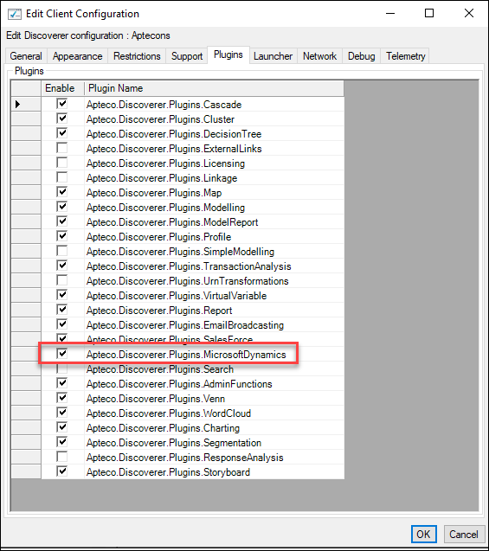The height and width of the screenshot is (551, 489).
Task: Enable the Licensing plugin checkbox
Action: 62,163
